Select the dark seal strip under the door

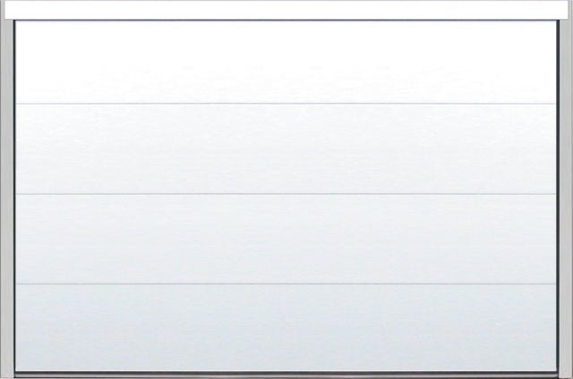(286, 374)
